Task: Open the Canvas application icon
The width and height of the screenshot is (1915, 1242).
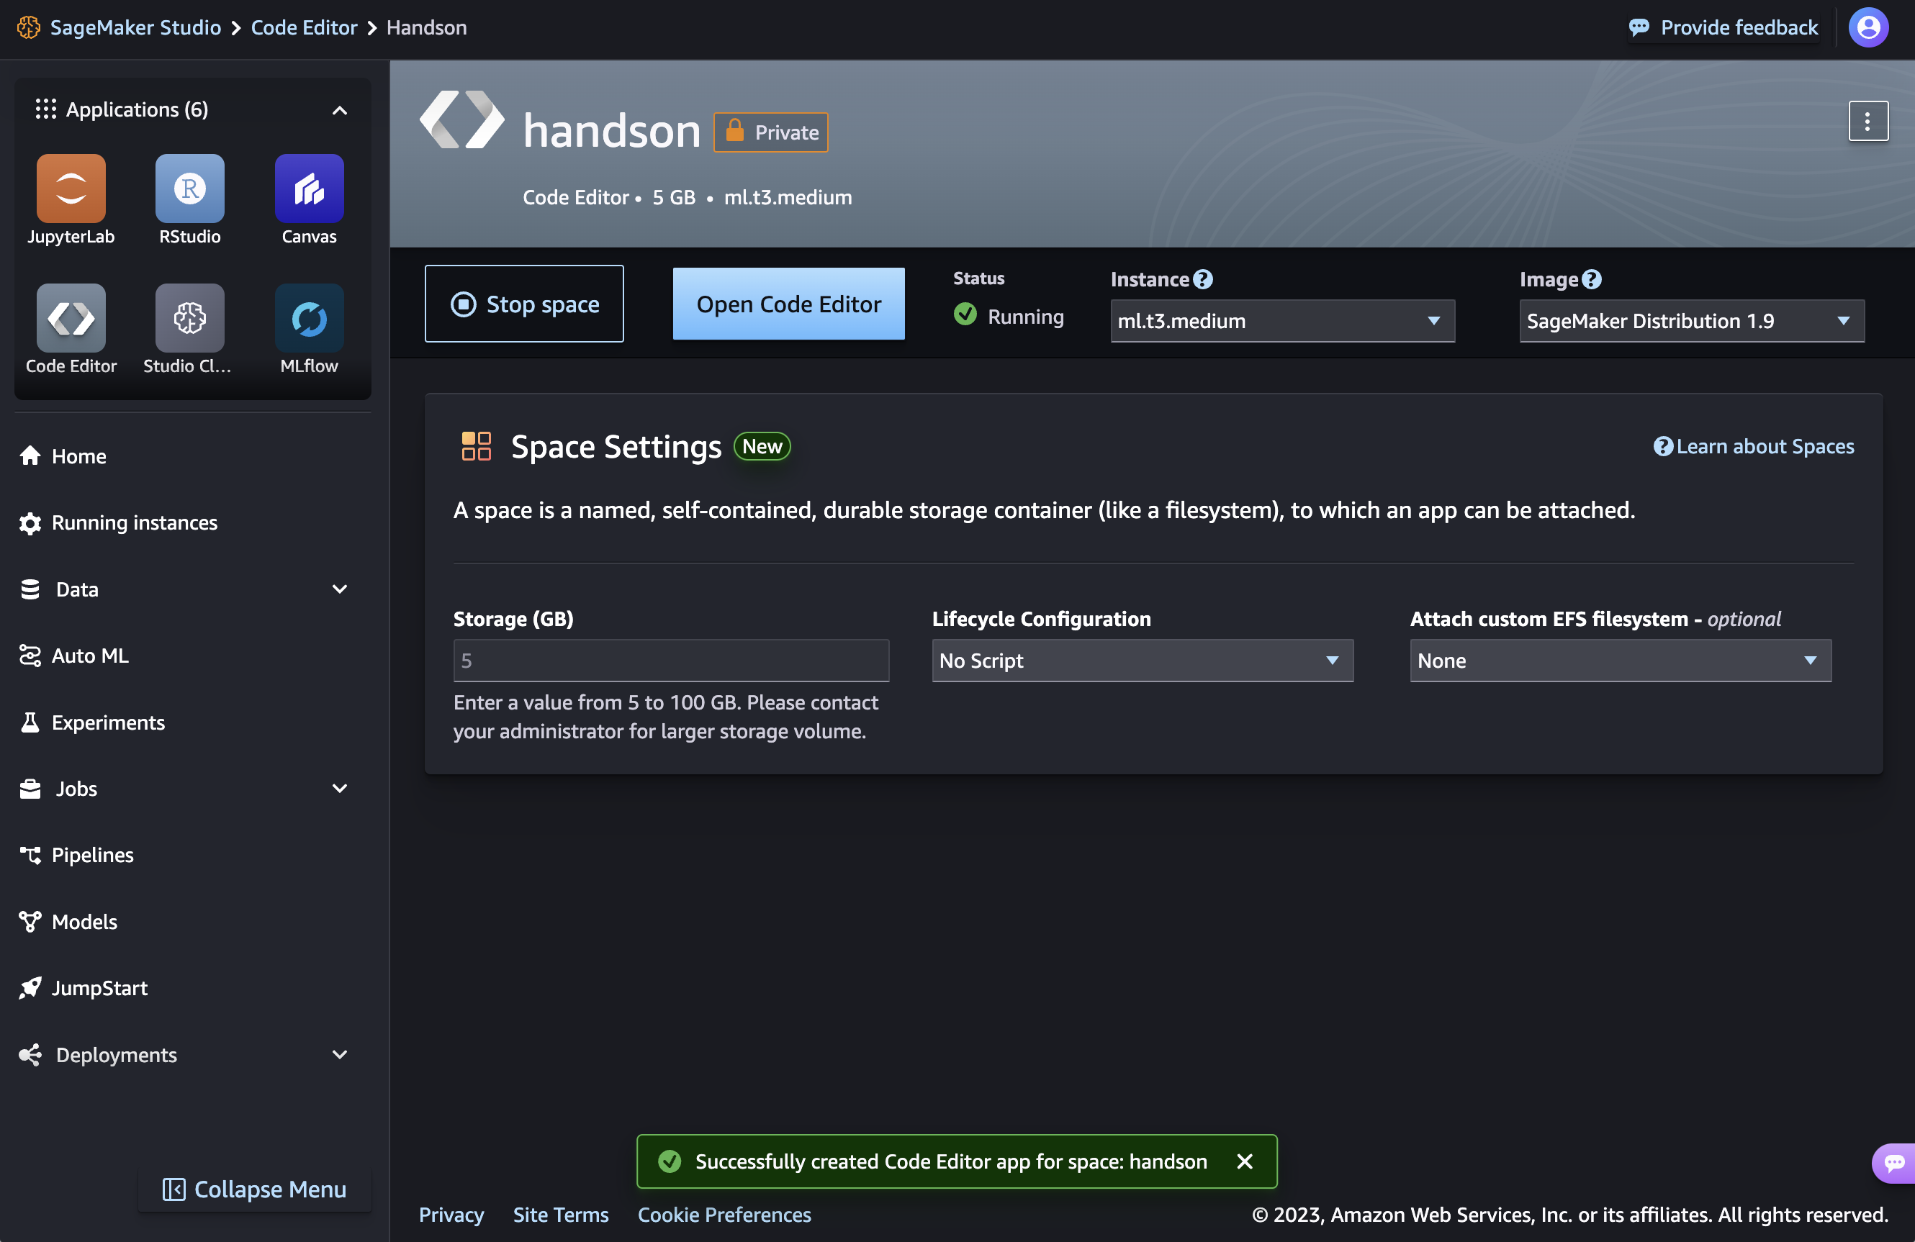Action: click(x=309, y=189)
